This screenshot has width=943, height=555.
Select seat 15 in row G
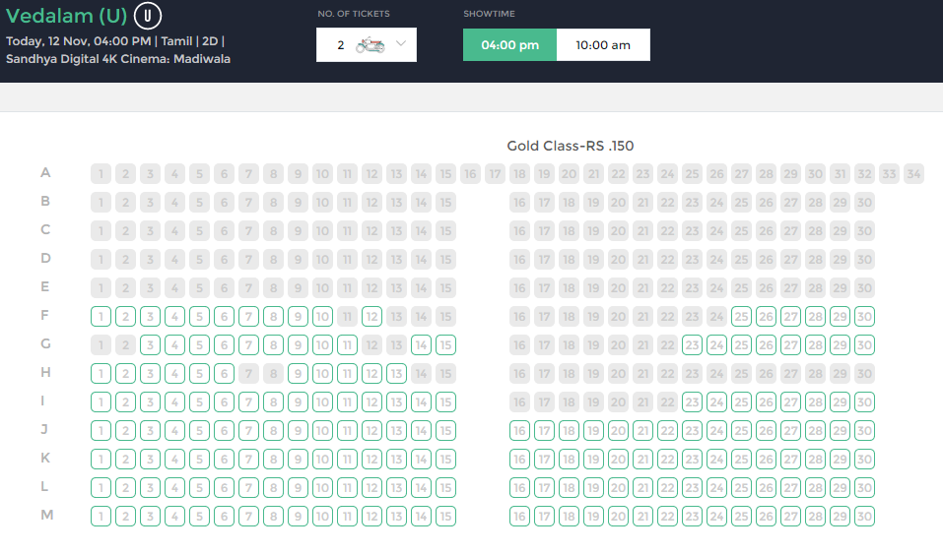pyautogui.click(x=445, y=345)
